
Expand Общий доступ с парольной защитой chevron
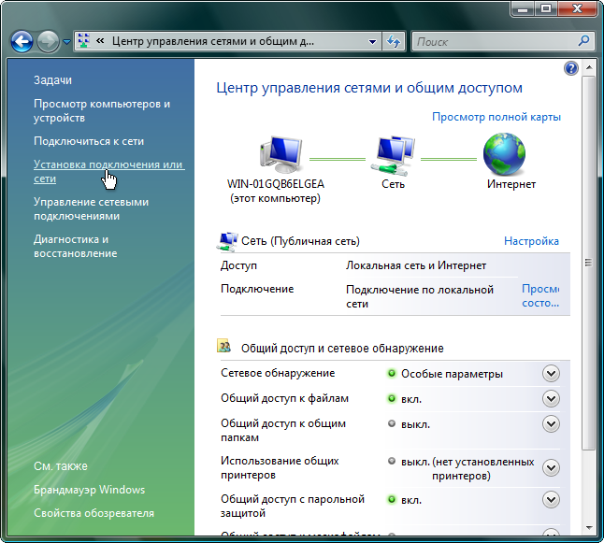tap(551, 499)
